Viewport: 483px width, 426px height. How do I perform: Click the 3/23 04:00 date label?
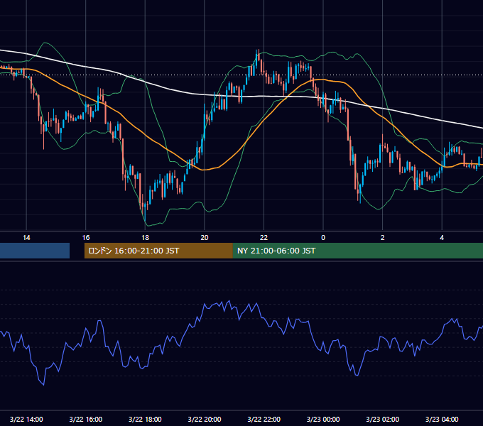point(442,419)
